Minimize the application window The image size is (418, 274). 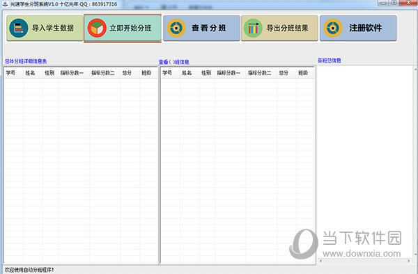tap(383, 3)
